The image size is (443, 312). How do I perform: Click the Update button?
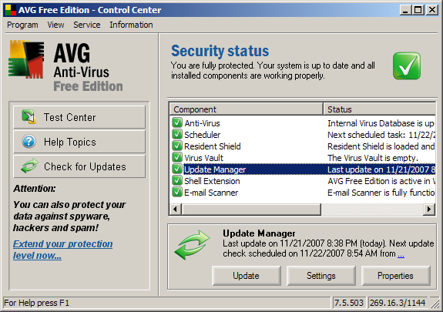(x=246, y=276)
